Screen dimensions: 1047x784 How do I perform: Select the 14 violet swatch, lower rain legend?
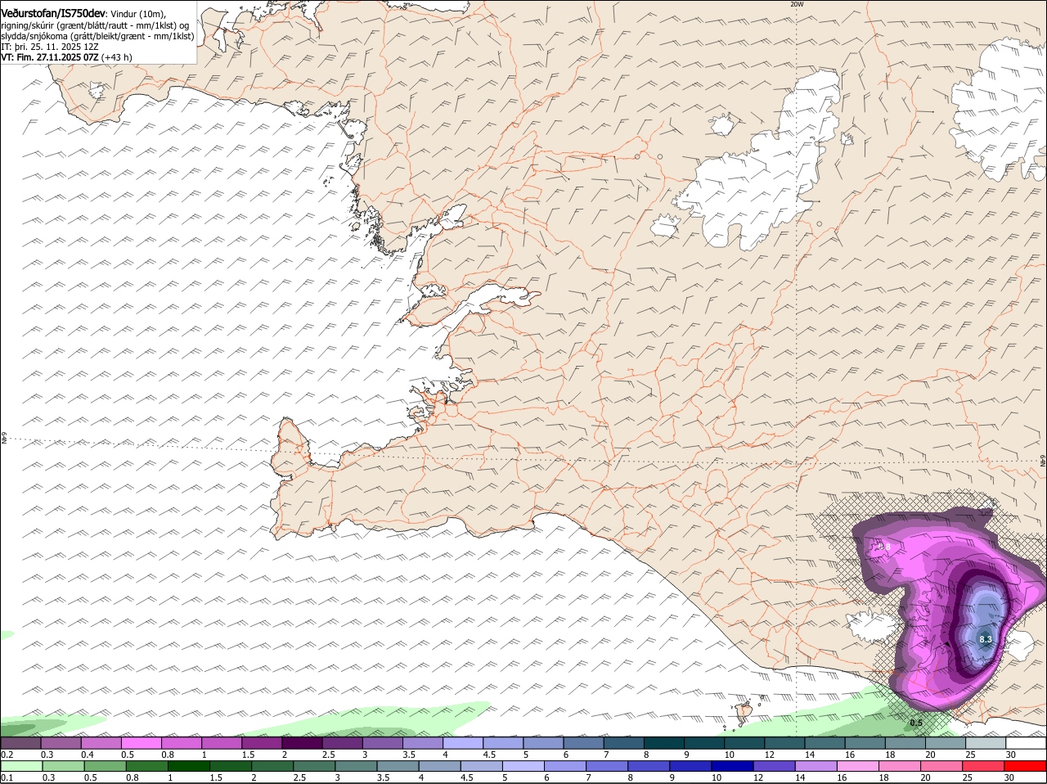coord(816,766)
